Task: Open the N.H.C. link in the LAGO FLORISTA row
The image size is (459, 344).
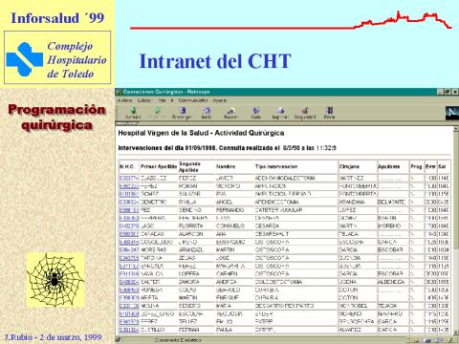Action: [129, 226]
